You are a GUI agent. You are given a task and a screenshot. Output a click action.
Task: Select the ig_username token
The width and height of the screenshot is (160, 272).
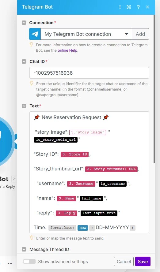(x=112, y=184)
